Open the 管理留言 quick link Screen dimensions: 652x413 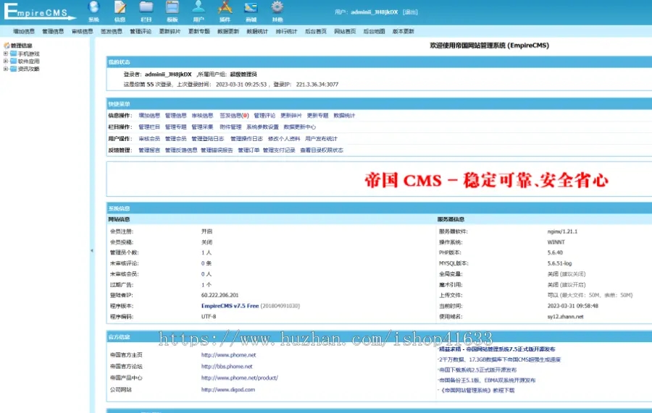[x=149, y=150]
